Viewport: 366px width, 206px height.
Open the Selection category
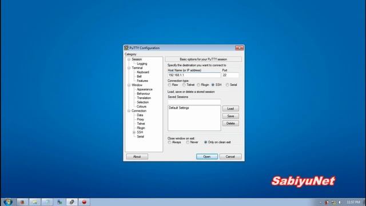tap(142, 102)
